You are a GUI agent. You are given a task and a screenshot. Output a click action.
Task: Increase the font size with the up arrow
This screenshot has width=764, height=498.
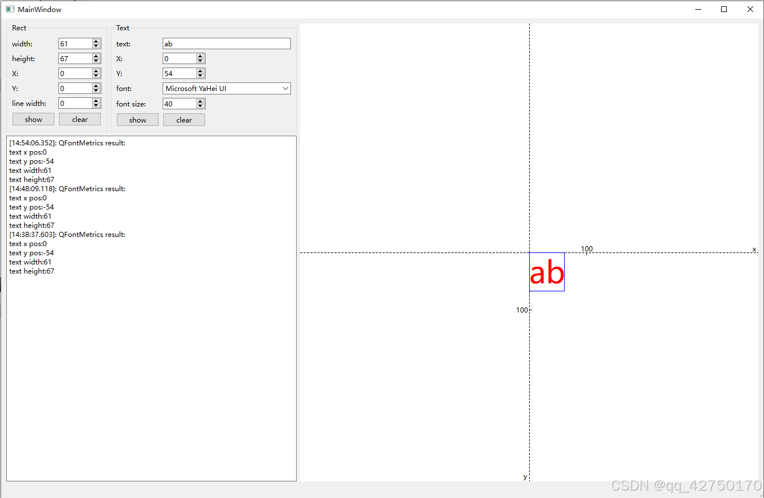click(200, 101)
